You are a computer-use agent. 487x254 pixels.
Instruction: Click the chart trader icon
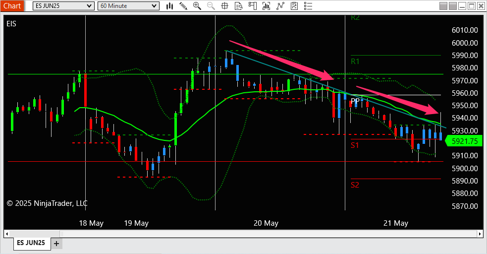click(x=253, y=6)
